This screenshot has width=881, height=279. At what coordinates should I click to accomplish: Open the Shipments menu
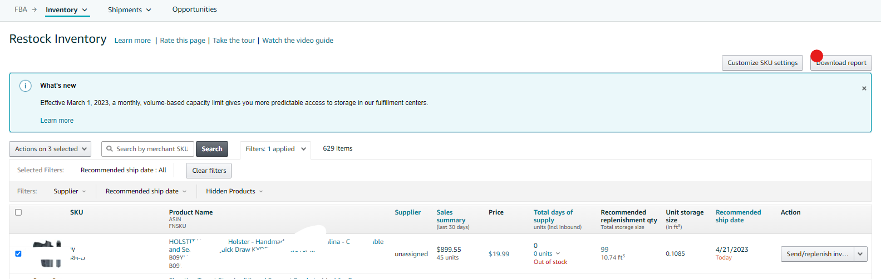129,10
